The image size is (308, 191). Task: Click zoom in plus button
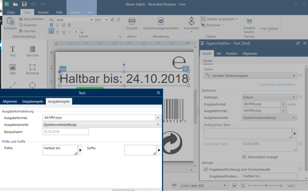[x=281, y=186]
